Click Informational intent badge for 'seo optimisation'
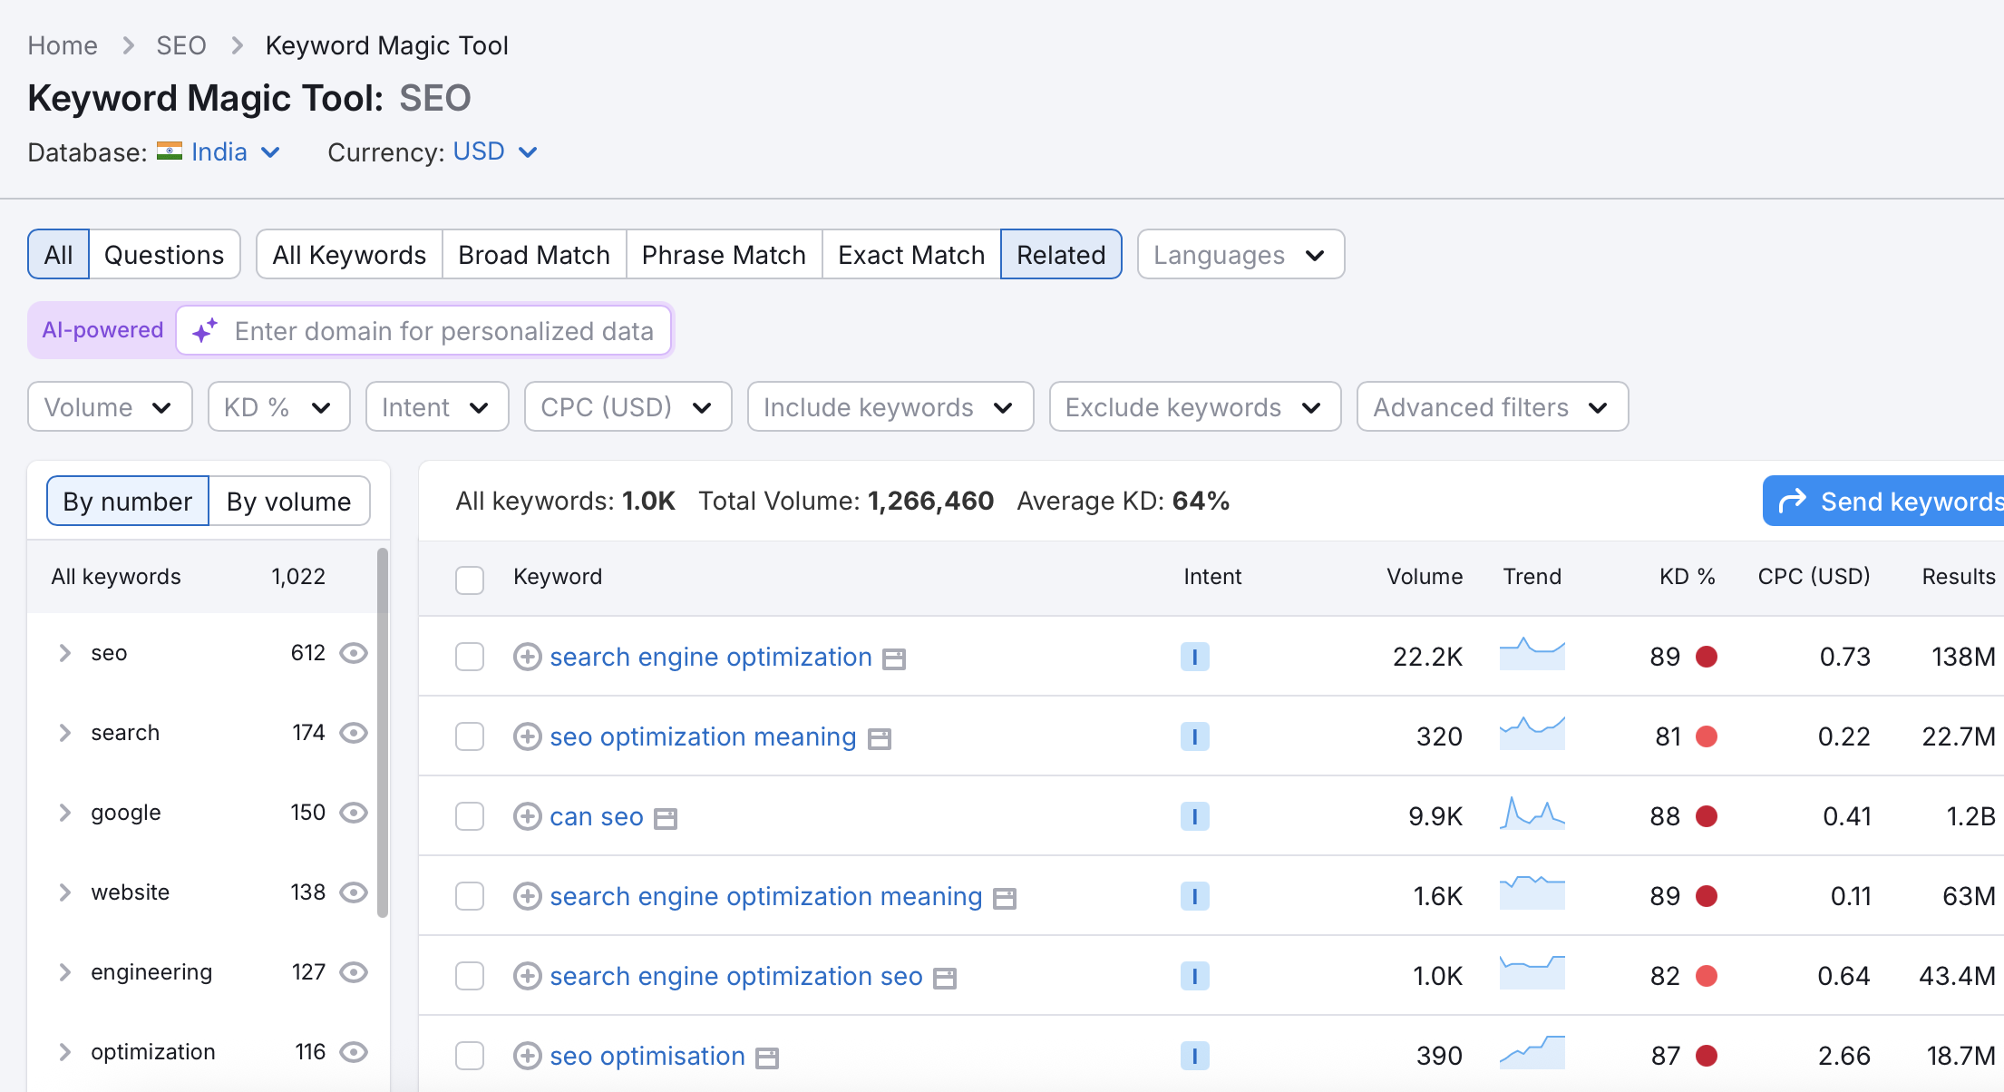The width and height of the screenshot is (2004, 1092). (x=1194, y=1056)
